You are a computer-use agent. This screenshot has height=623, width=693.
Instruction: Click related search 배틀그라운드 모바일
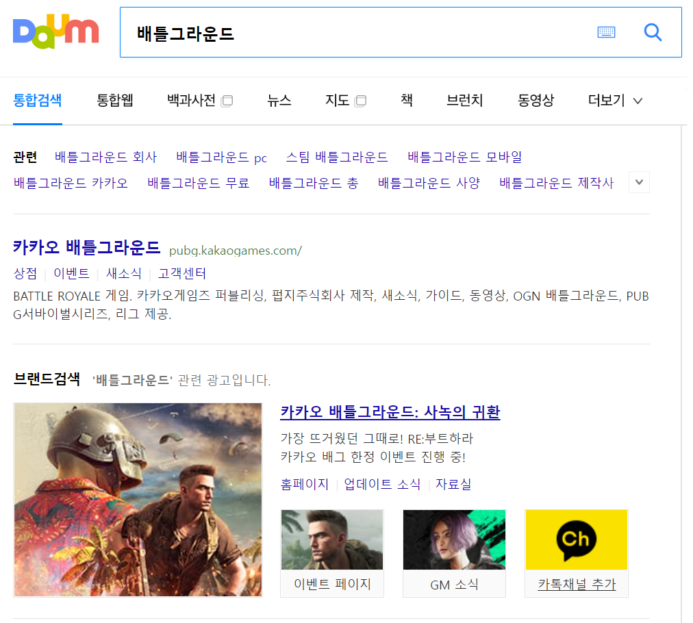tap(465, 157)
